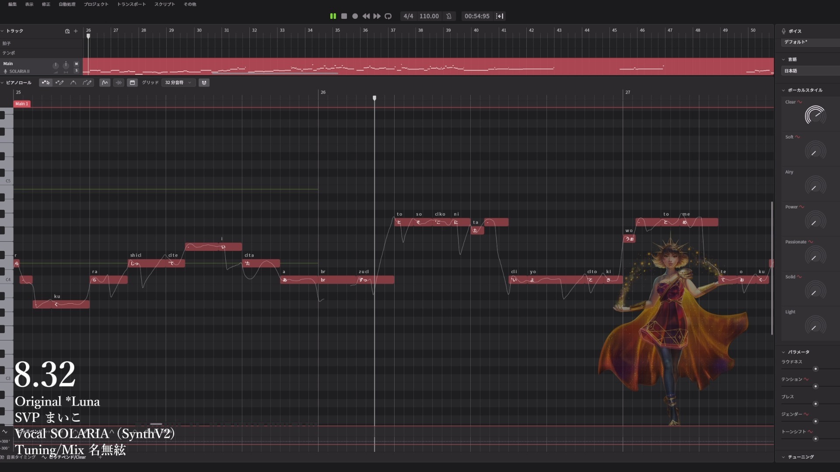Open the 修正 menu

point(46,4)
